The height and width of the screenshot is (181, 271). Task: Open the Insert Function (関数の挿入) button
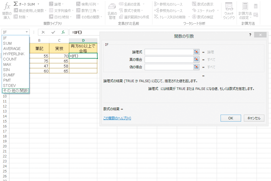pos(7,10)
